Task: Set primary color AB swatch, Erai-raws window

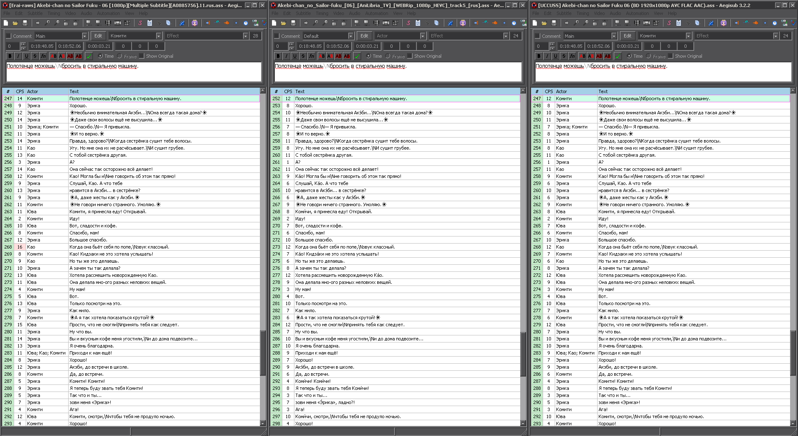Action: [54, 56]
